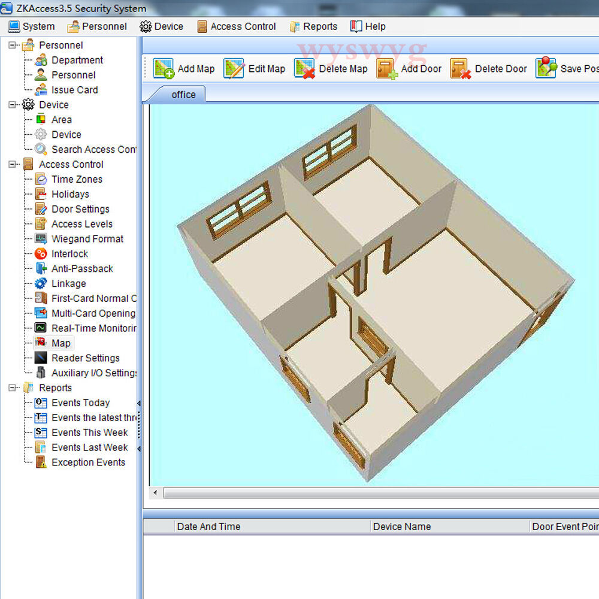Image resolution: width=599 pixels, height=599 pixels.
Task: Click the Delete Door icon
Action: (460, 69)
